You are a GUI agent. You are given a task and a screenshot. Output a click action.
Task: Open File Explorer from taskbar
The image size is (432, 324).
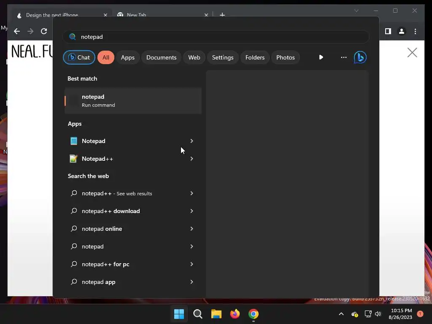[x=216, y=314]
